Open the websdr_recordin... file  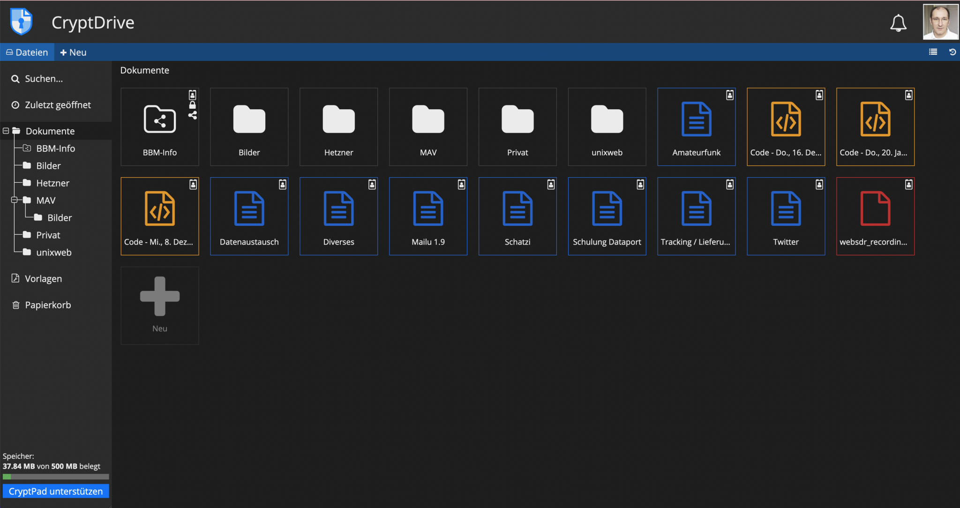tap(876, 217)
